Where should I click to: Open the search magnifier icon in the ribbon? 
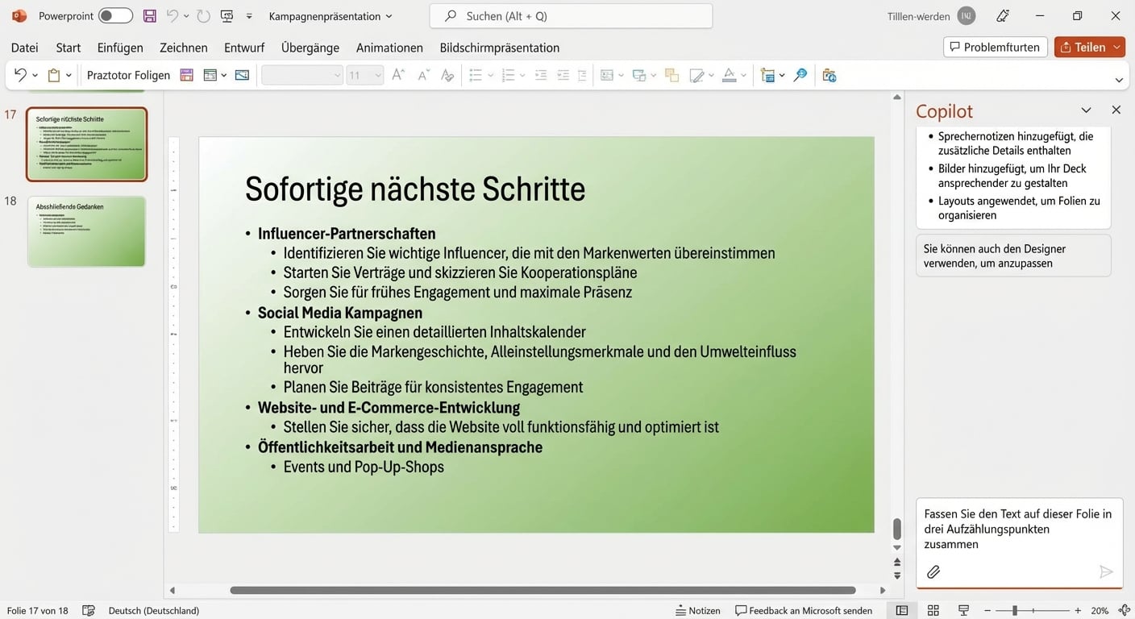pyautogui.click(x=800, y=75)
